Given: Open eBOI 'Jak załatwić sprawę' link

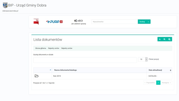Looking at the screenshot, I should tap(78, 22).
